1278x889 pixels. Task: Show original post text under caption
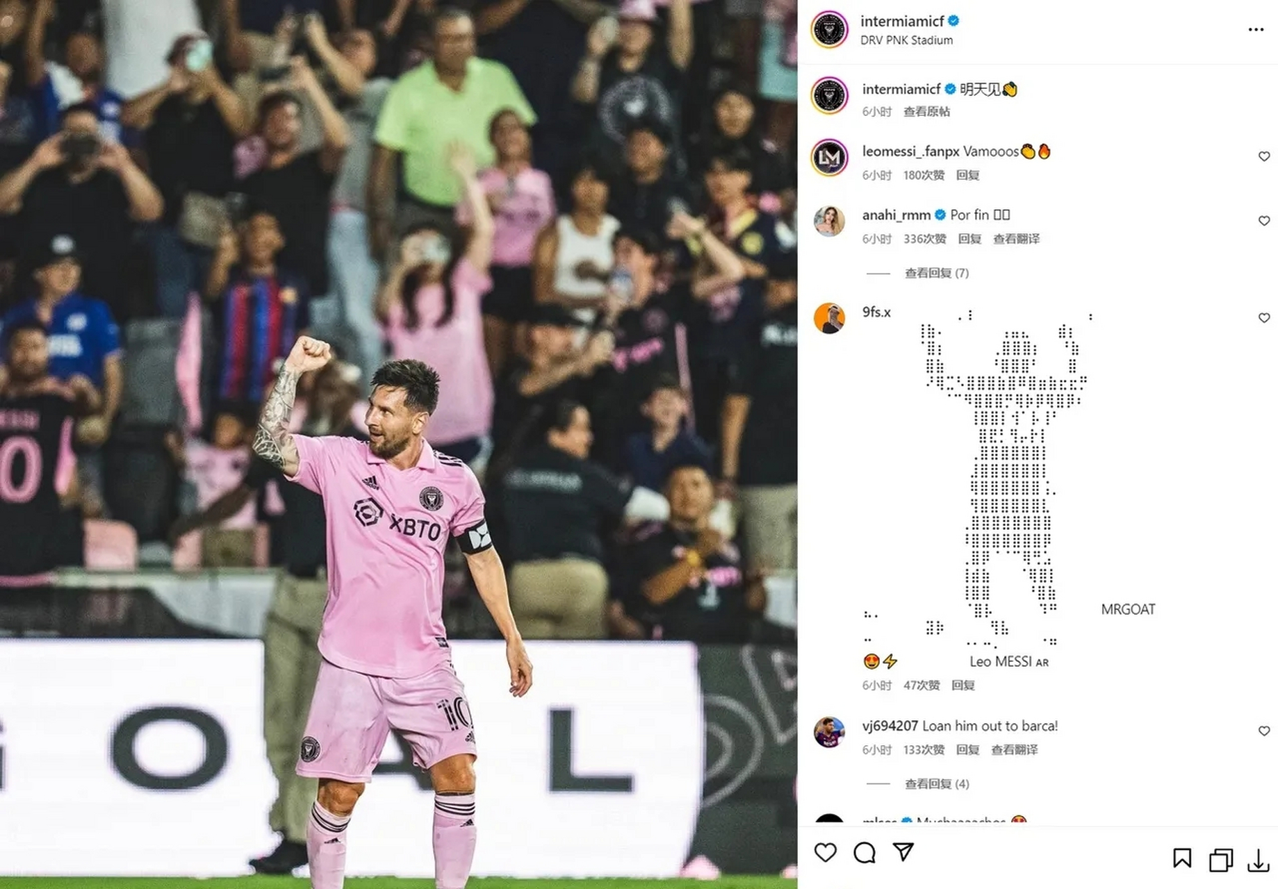[x=926, y=112]
